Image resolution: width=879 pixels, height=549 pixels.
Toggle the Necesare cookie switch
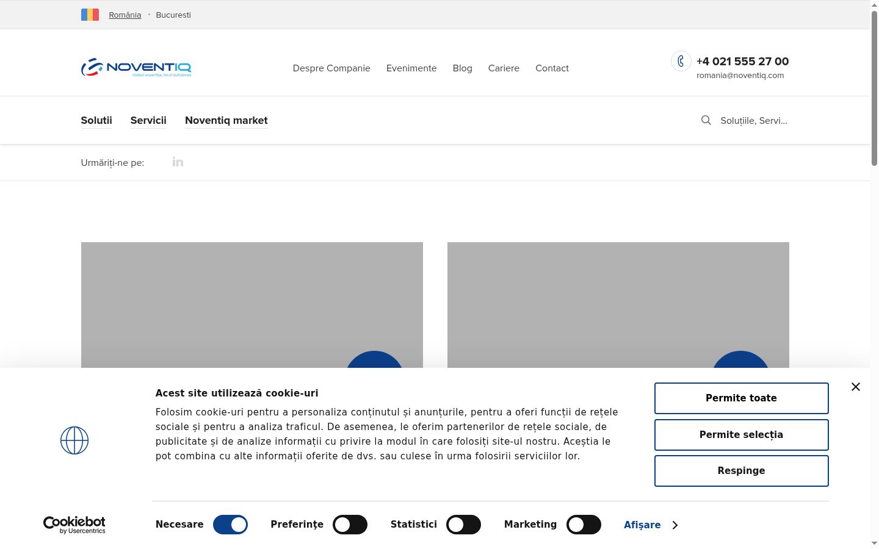click(x=230, y=525)
